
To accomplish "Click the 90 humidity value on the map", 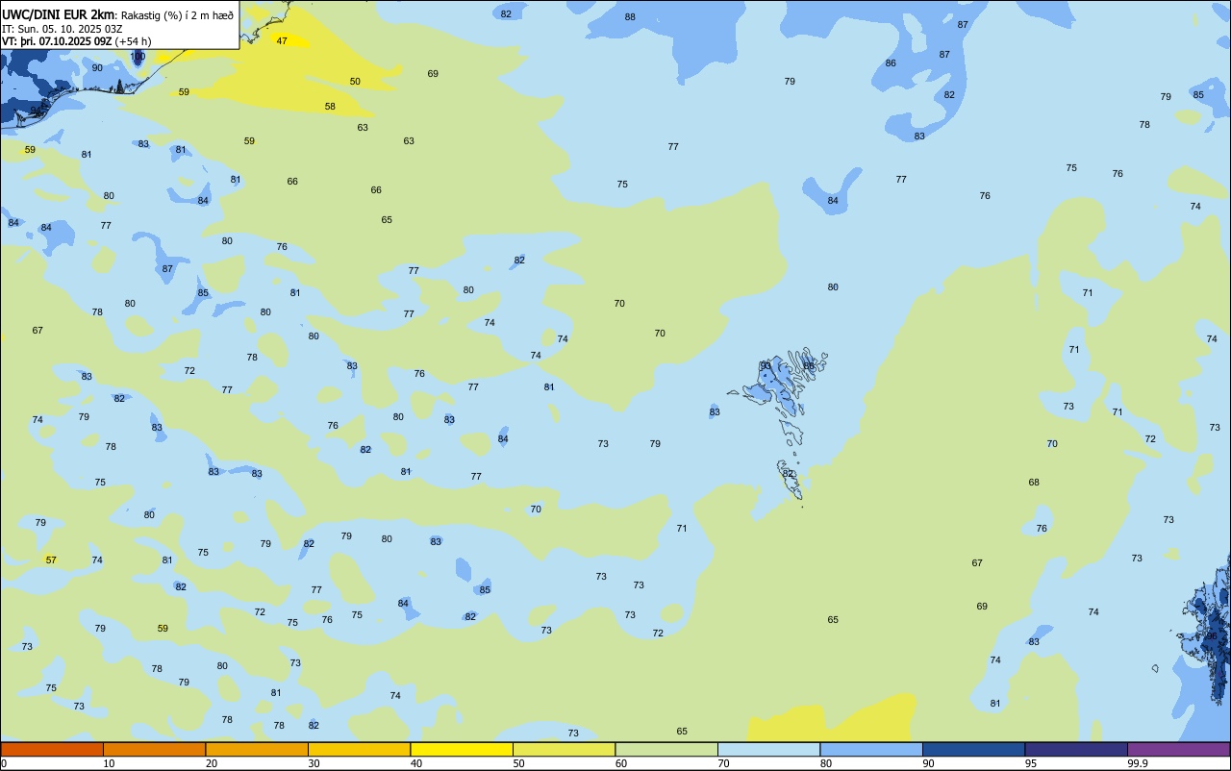I will point(97,68).
